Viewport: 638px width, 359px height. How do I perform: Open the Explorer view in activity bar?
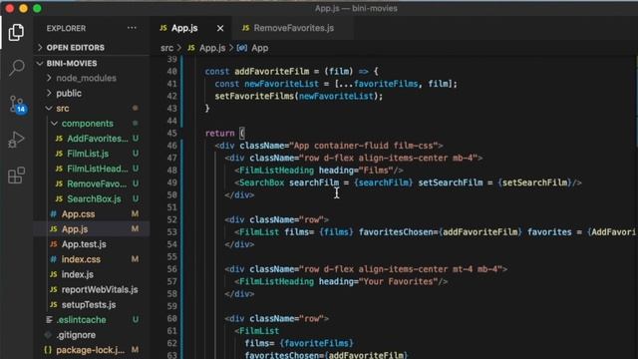(16, 32)
